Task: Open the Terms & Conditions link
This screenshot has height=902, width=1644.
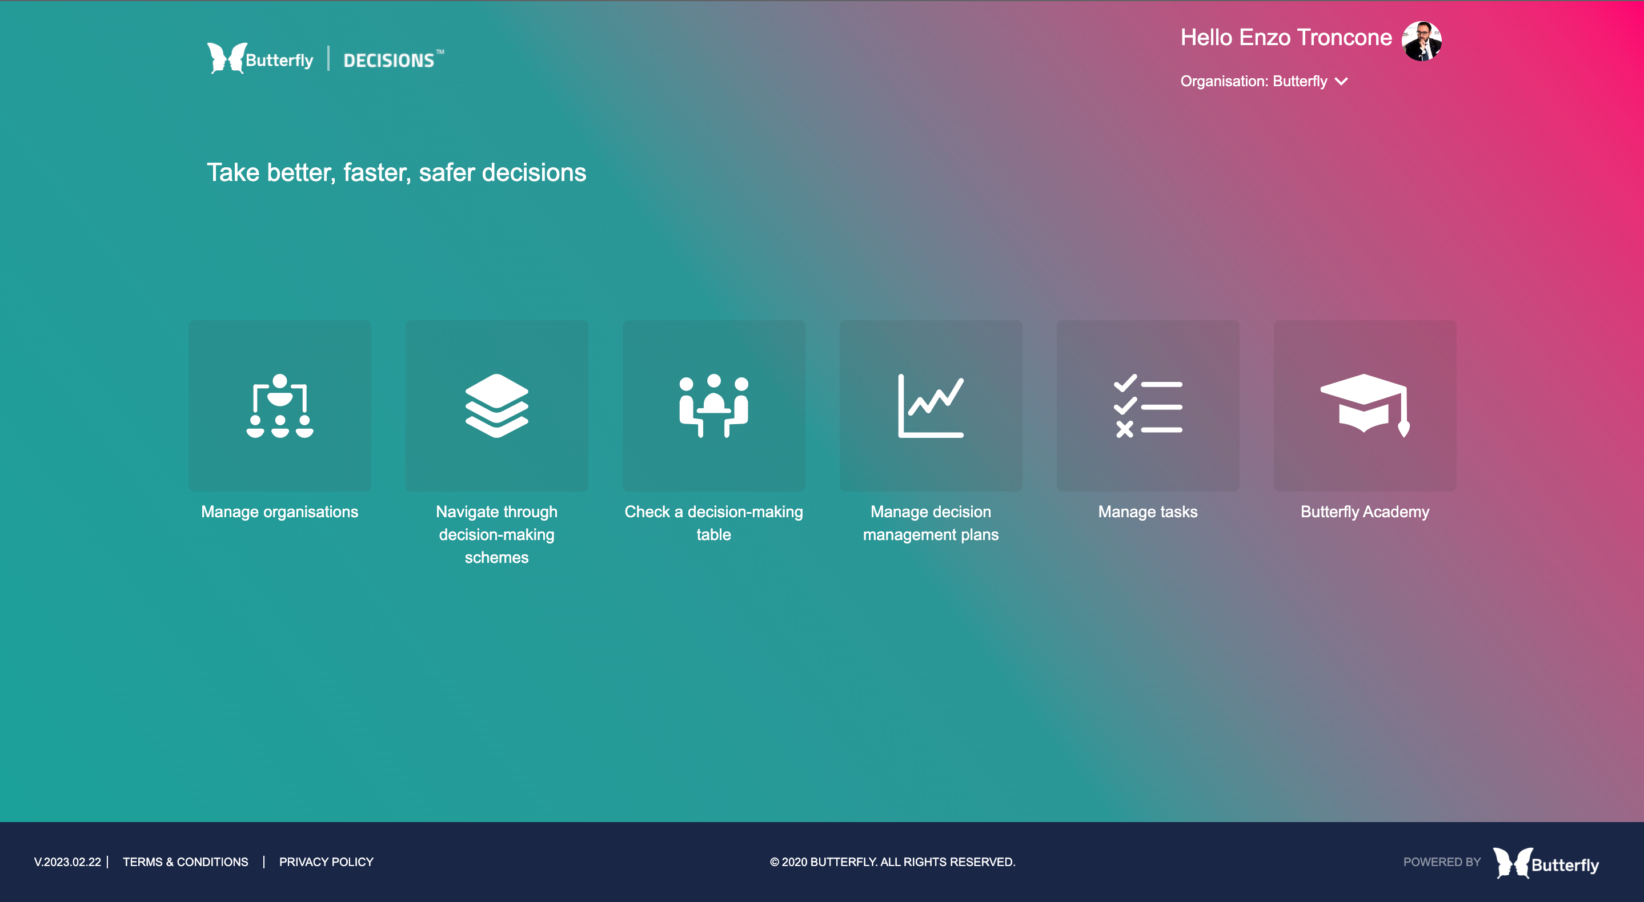Action: pos(185,862)
